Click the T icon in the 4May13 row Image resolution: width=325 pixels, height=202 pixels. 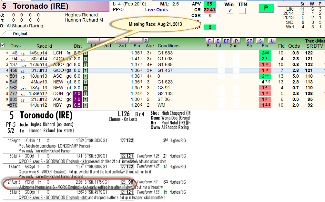pos(86,82)
